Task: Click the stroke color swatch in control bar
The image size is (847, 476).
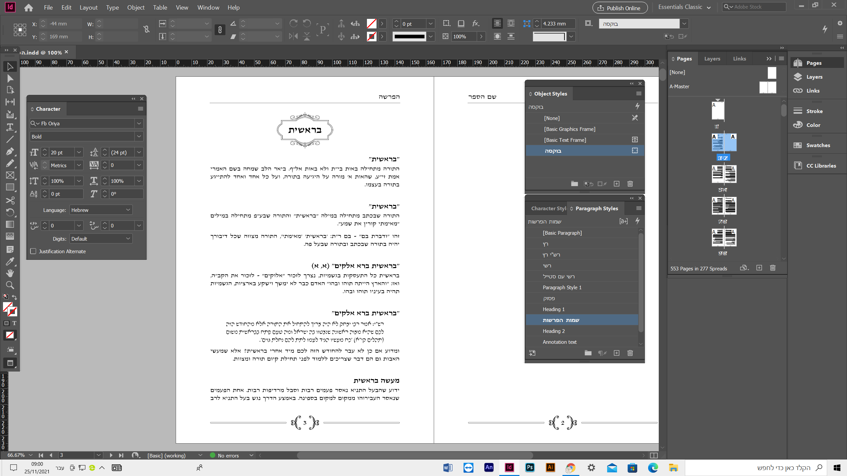Action: pyautogui.click(x=372, y=36)
